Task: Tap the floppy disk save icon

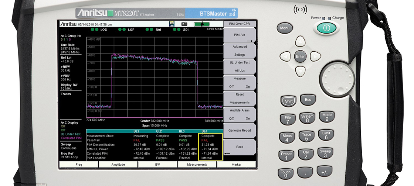Action: coord(172,24)
